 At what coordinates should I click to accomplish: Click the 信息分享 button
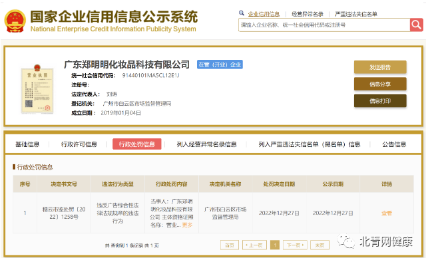(380, 84)
